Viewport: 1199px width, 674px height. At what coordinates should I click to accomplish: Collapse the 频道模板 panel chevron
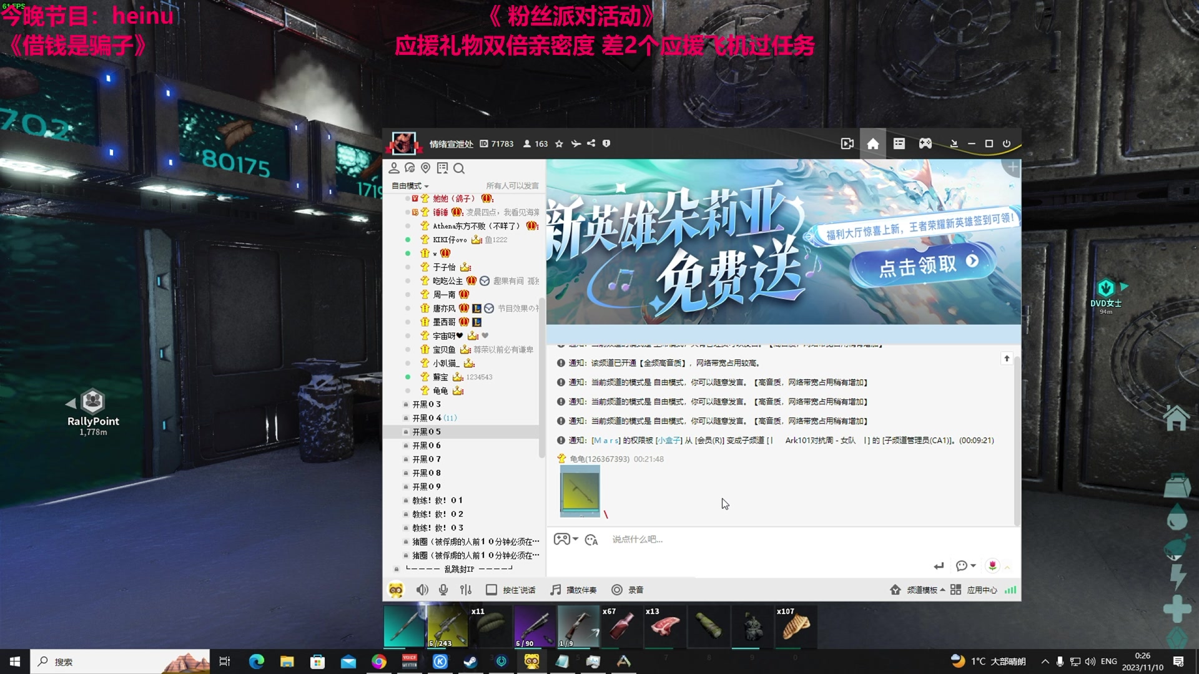(942, 589)
